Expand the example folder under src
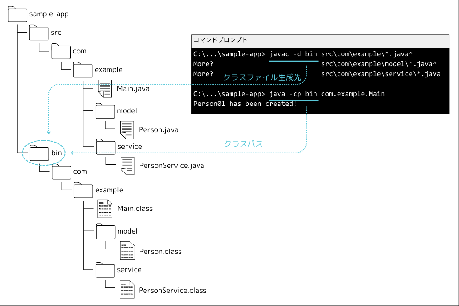The image size is (459, 306). 83,69
